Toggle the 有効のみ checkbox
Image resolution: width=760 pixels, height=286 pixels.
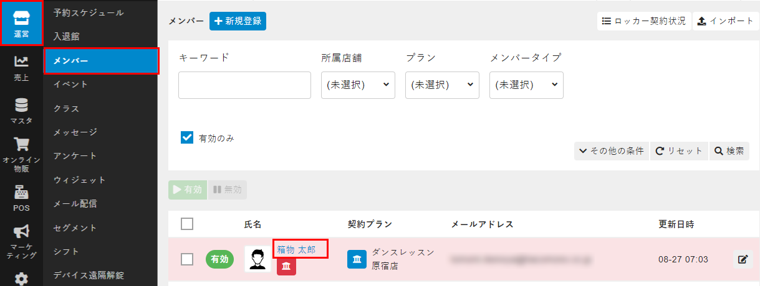(186, 138)
